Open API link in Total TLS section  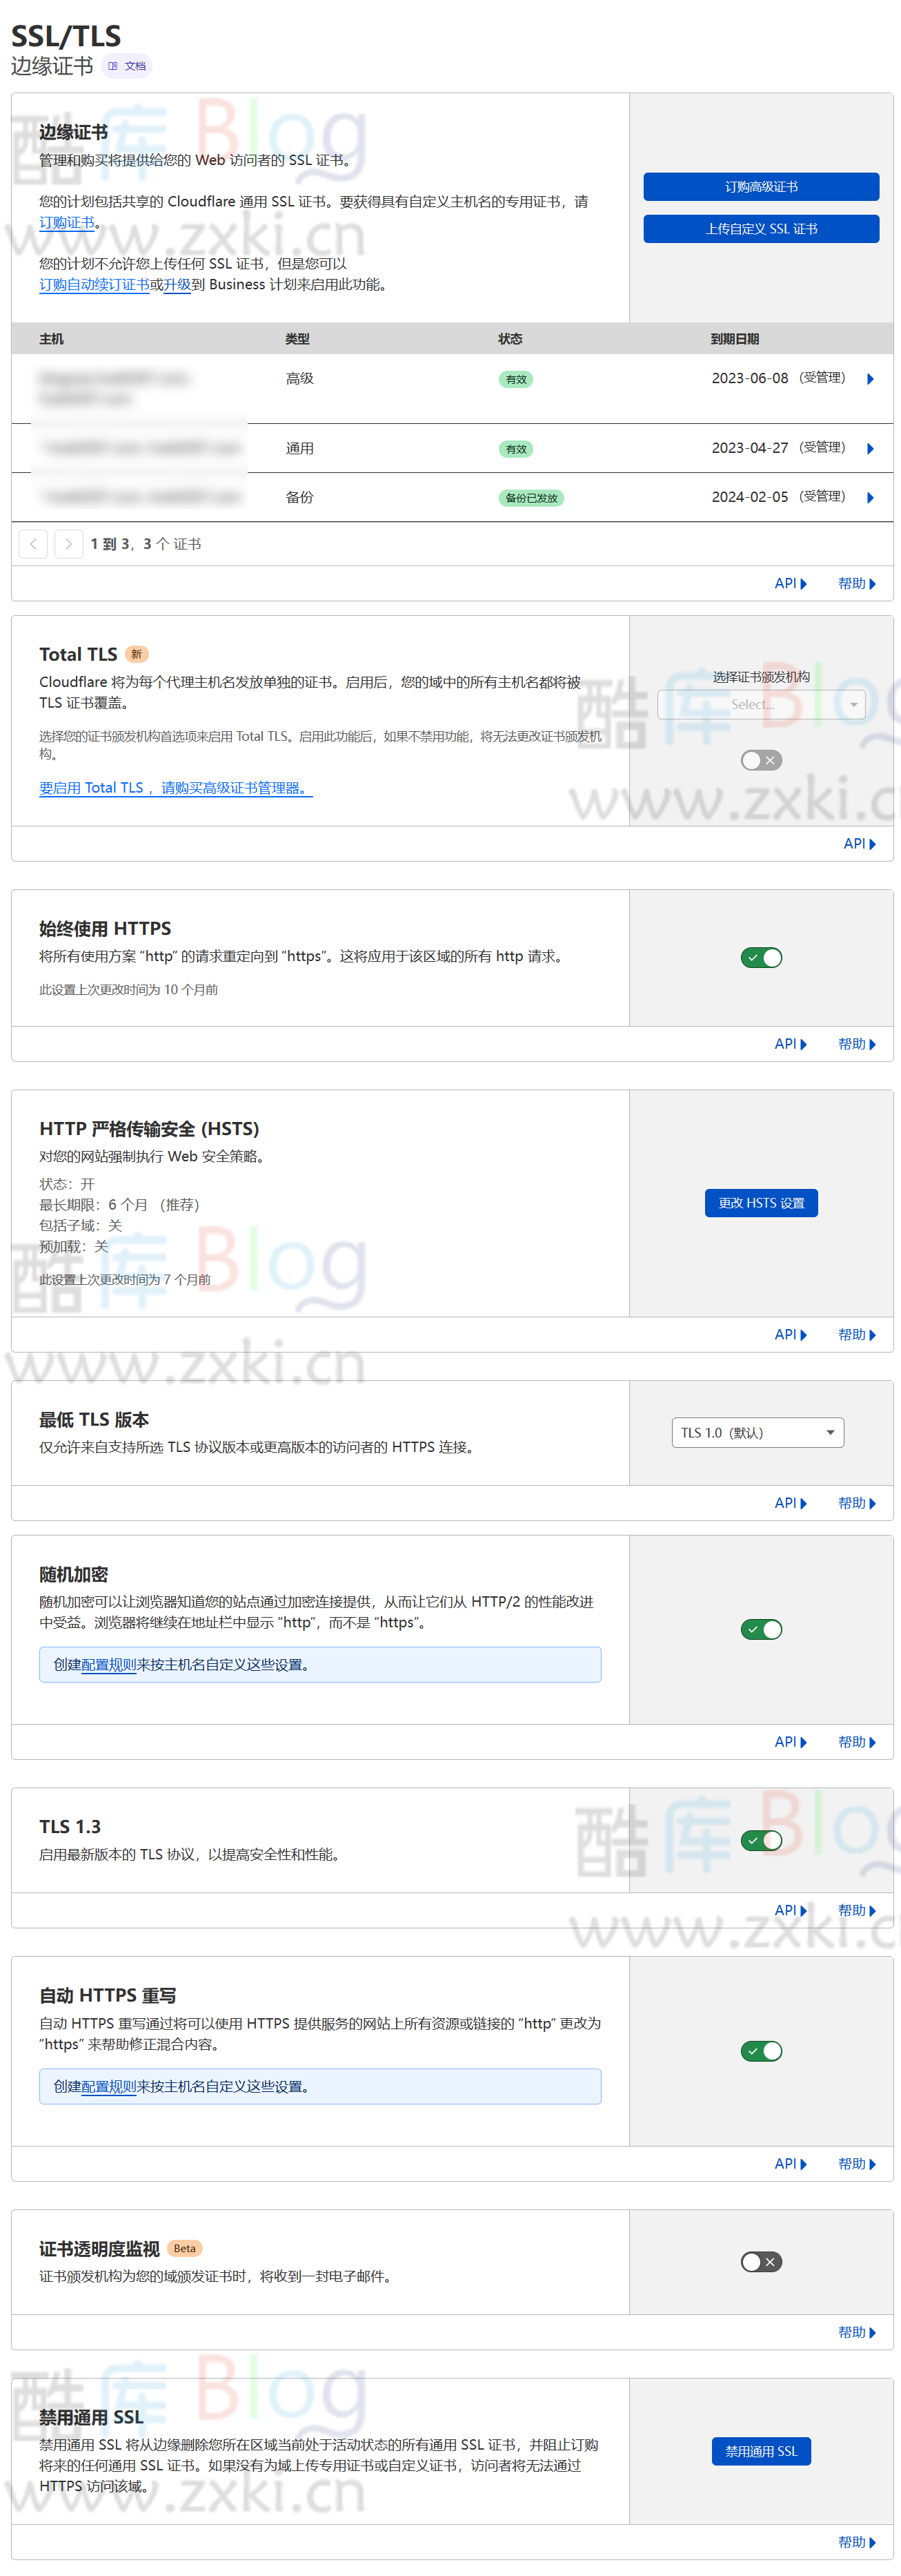860,844
